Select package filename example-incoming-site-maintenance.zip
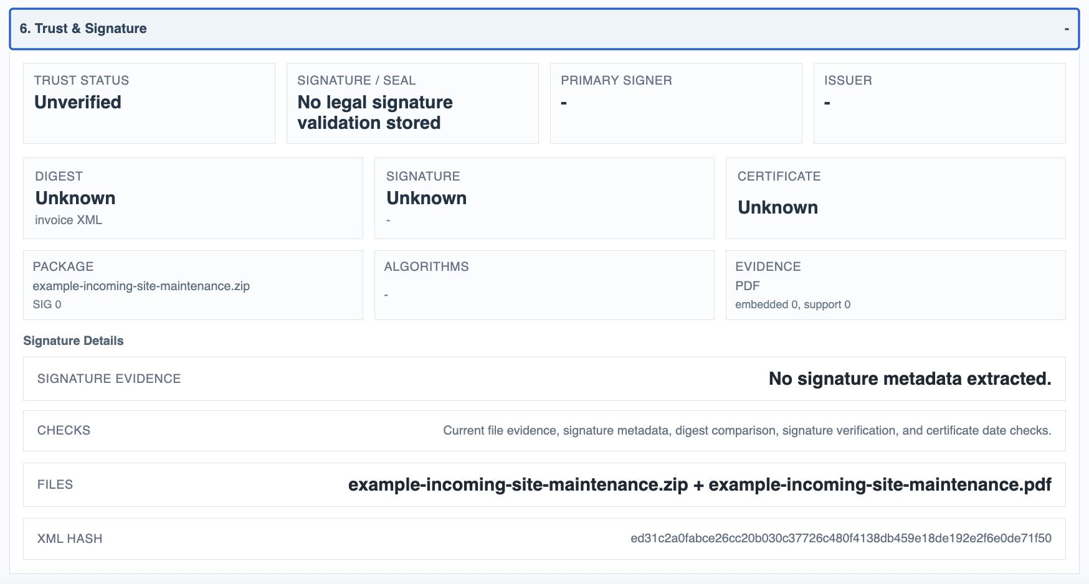Image resolution: width=1089 pixels, height=584 pixels. (x=141, y=286)
